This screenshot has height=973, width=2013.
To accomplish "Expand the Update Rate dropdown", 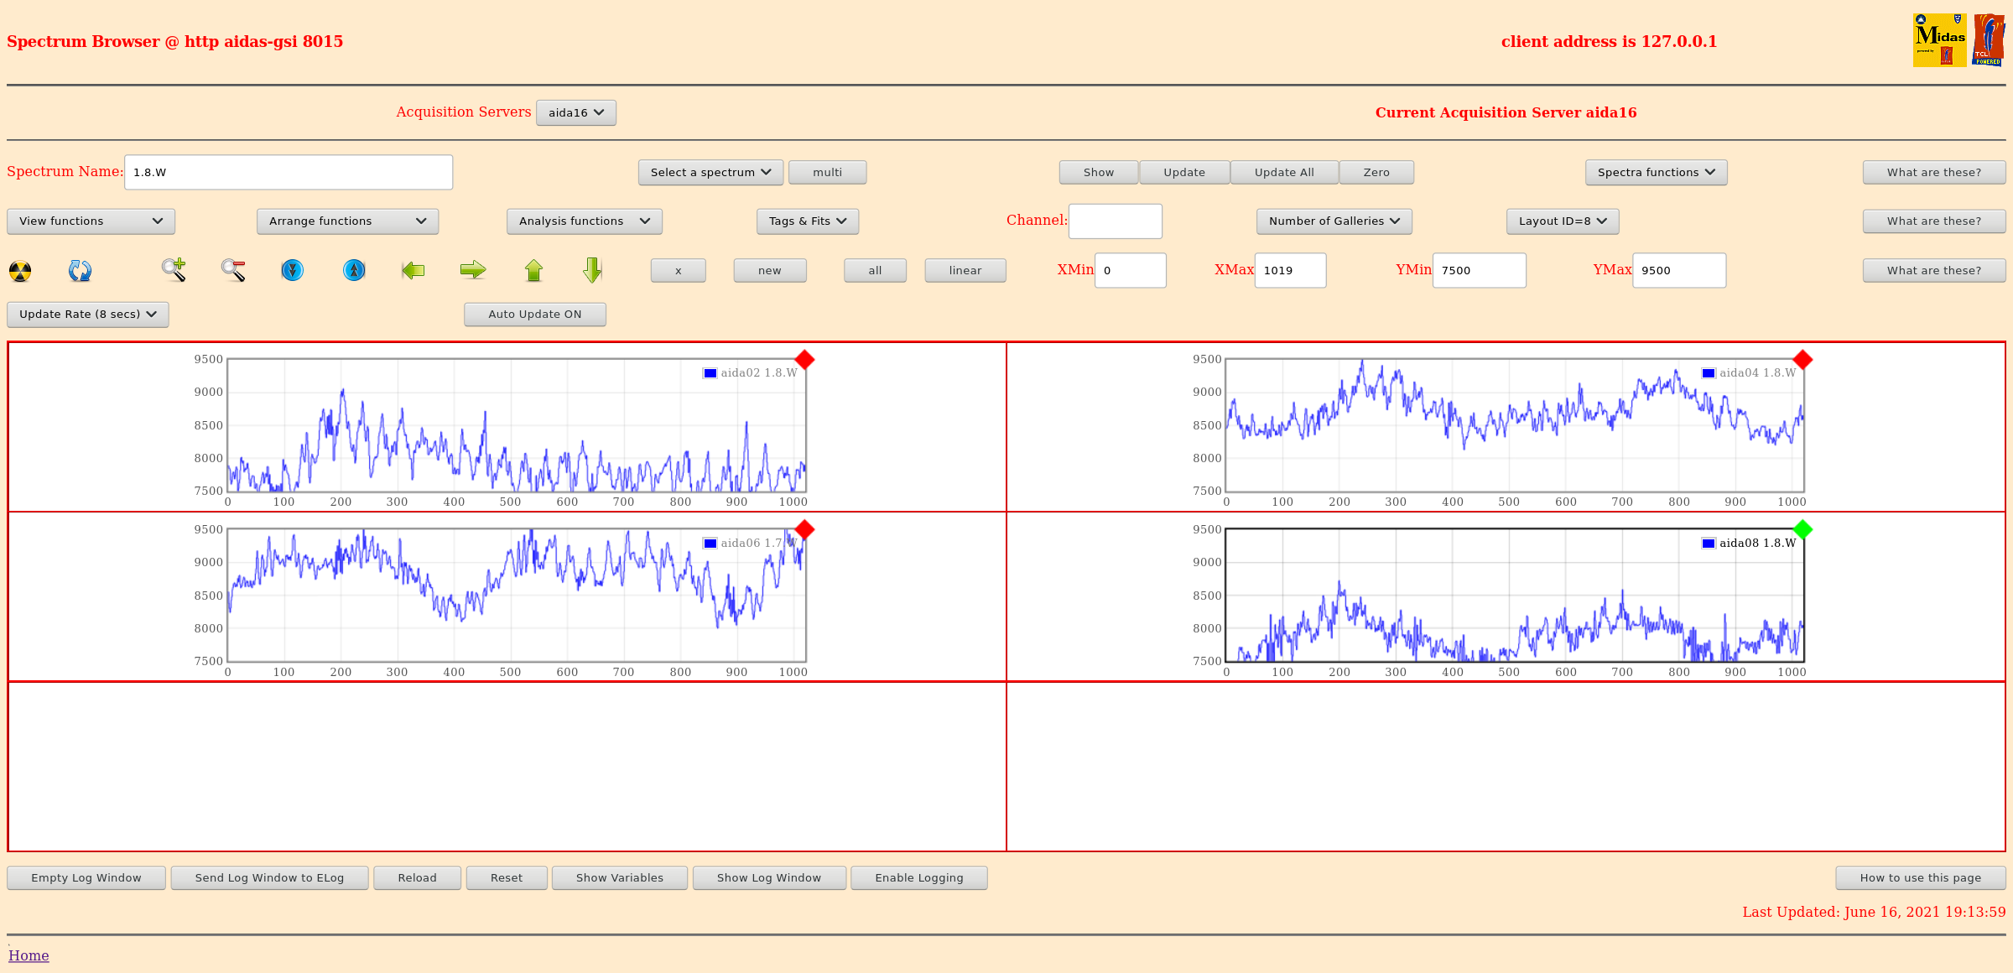I will click(88, 315).
